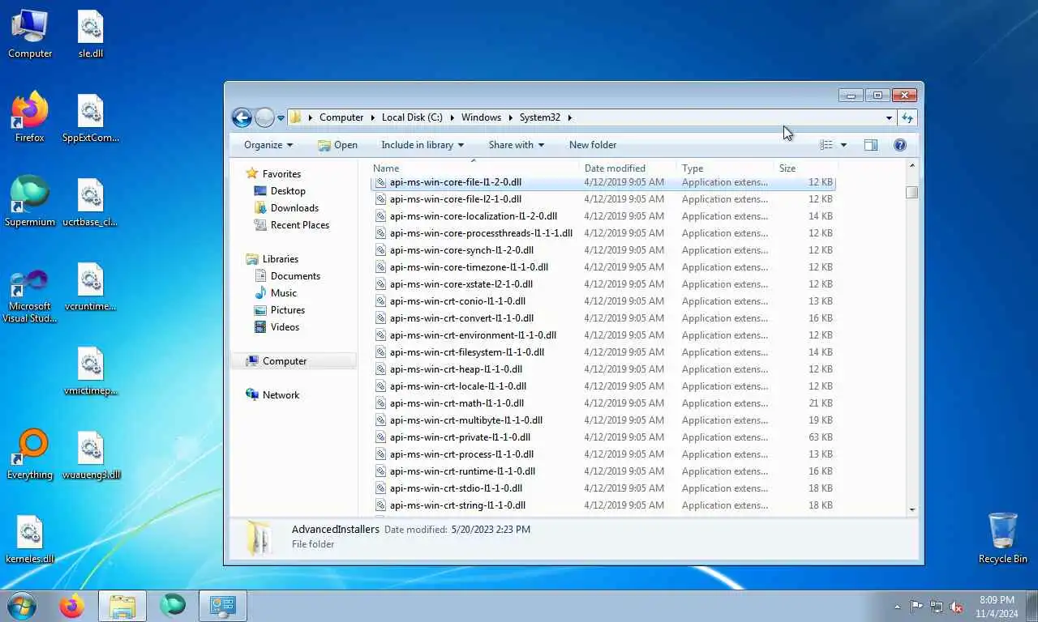Show hidden system tray icons
The image size is (1038, 622).
click(x=897, y=607)
